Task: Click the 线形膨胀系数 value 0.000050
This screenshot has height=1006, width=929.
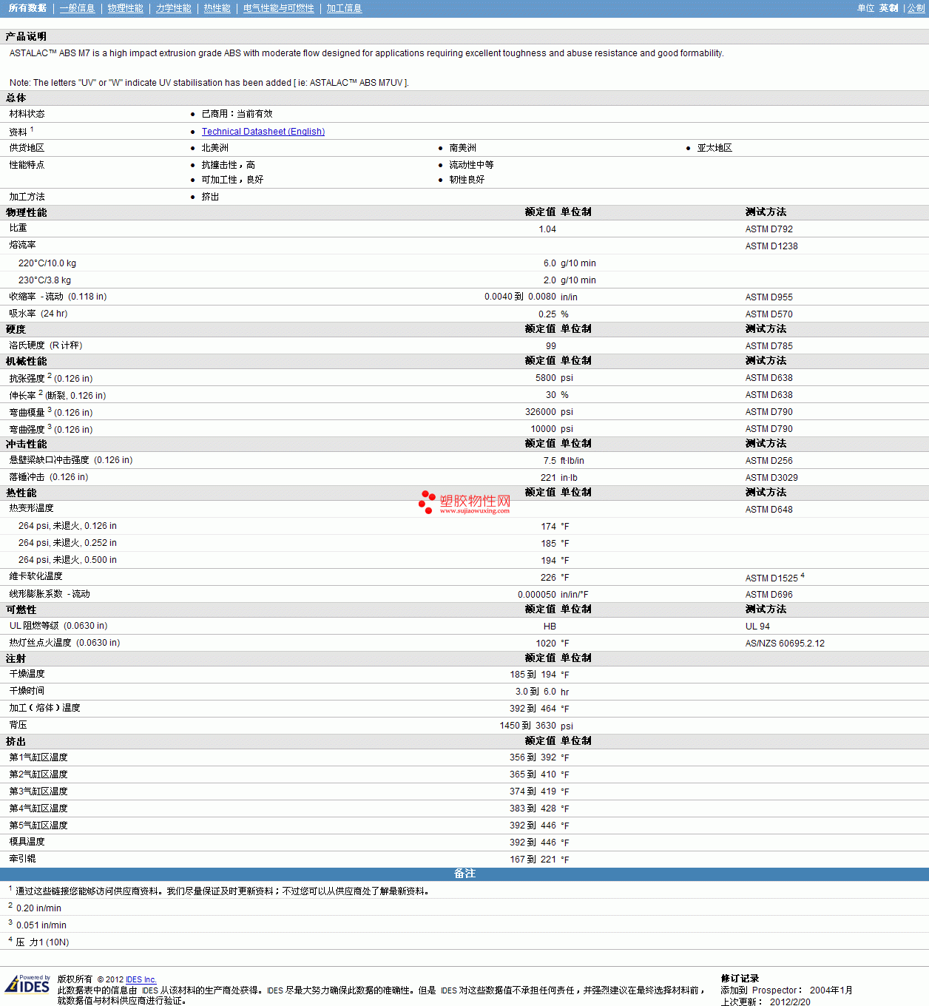Action: point(537,595)
